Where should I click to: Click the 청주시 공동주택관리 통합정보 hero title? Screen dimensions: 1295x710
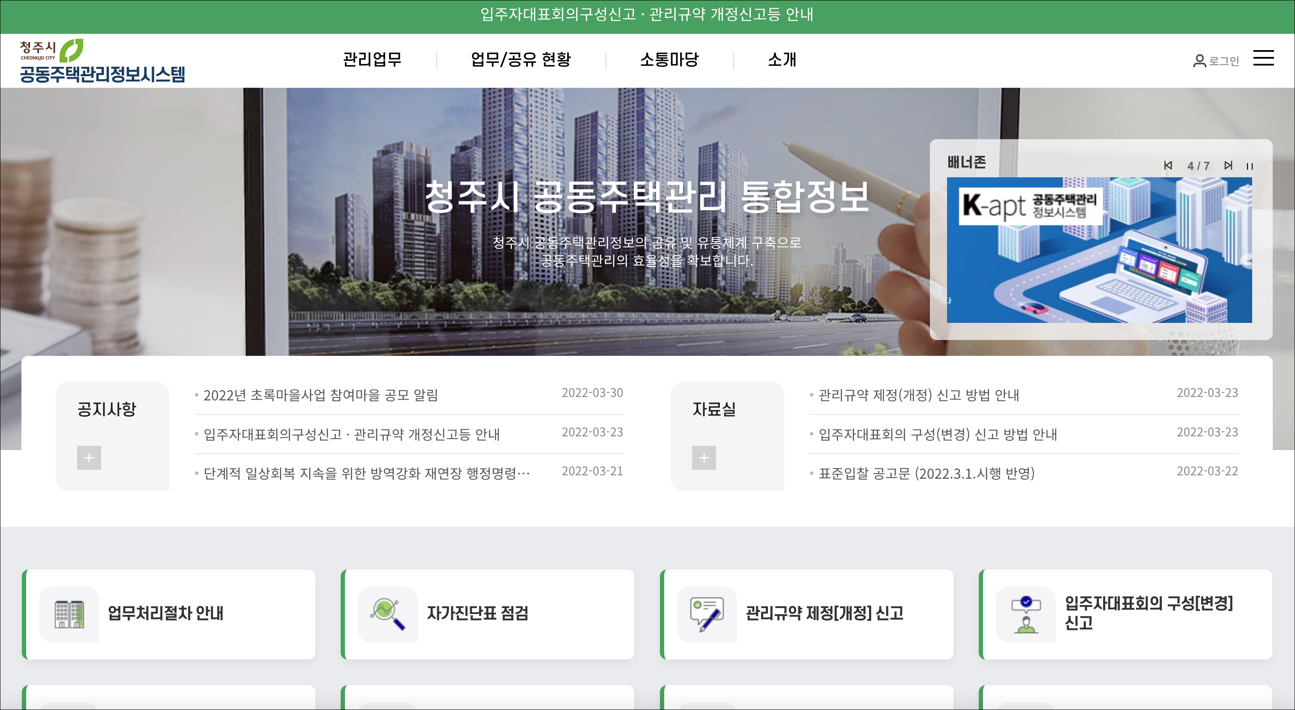[x=647, y=197]
